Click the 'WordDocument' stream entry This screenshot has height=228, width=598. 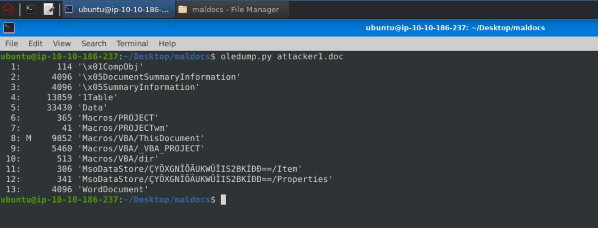point(113,189)
